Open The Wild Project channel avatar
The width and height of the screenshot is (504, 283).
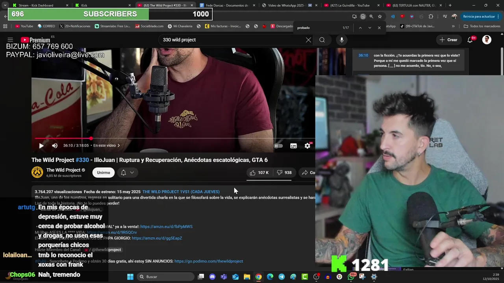tap(37, 173)
